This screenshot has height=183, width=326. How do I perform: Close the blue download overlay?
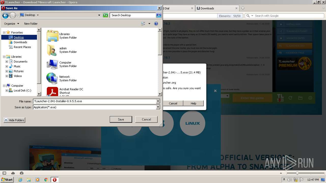[x=215, y=91]
